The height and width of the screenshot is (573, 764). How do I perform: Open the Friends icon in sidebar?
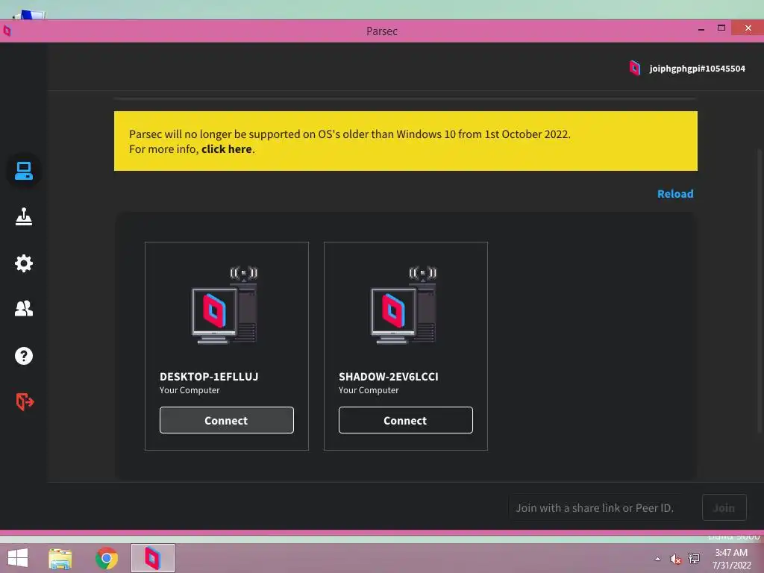(x=23, y=308)
